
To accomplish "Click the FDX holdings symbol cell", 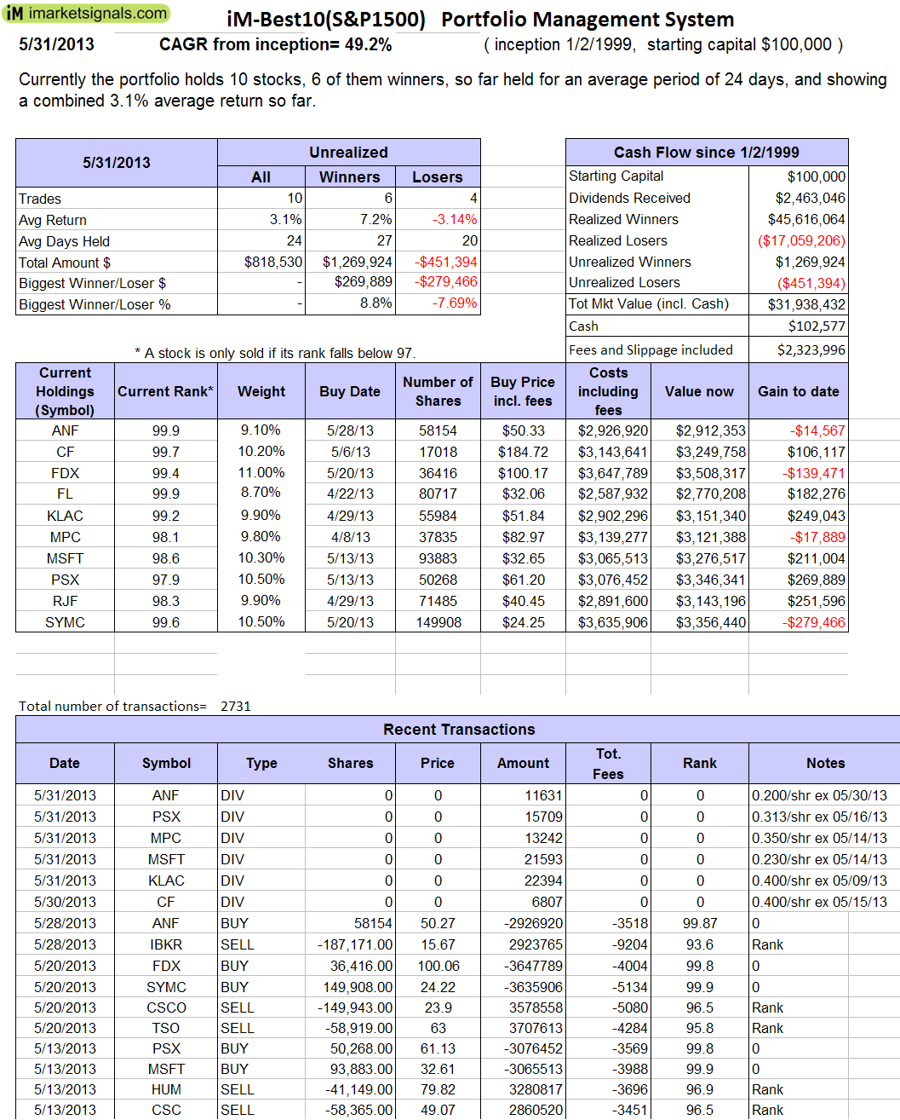I will click(66, 473).
